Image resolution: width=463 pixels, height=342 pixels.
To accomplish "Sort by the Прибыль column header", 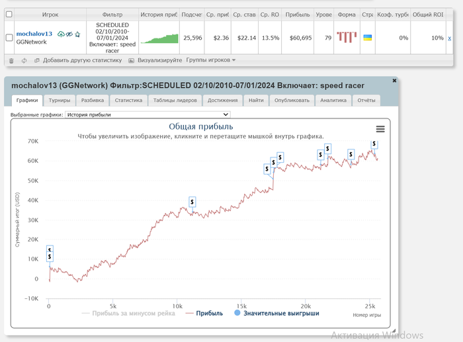I will coord(298,15).
